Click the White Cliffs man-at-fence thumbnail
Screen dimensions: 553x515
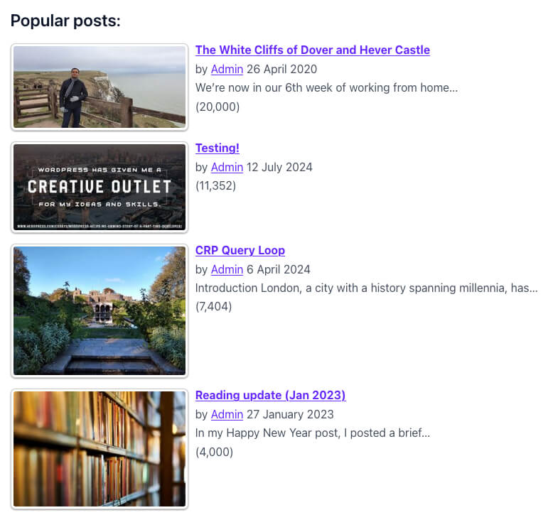(x=100, y=87)
